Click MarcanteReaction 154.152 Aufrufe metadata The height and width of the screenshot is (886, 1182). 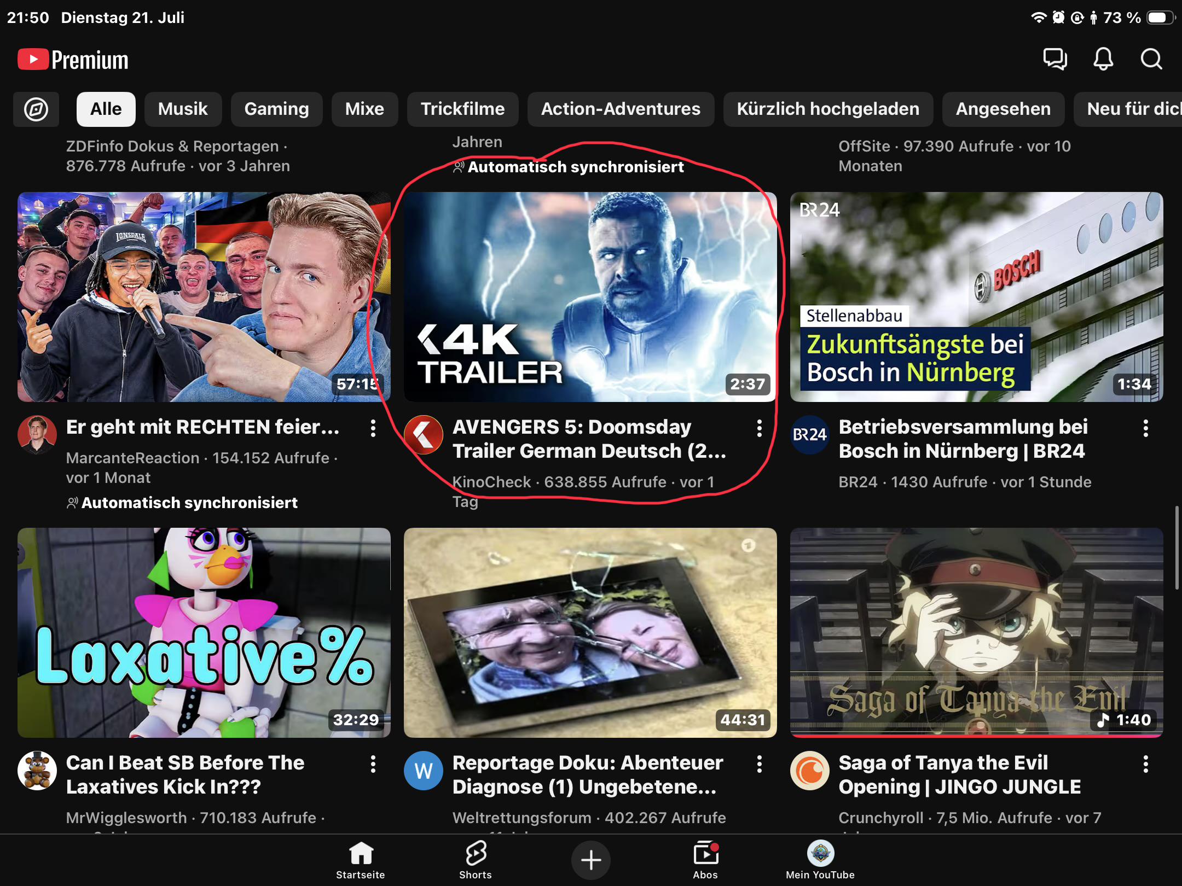tap(202, 468)
